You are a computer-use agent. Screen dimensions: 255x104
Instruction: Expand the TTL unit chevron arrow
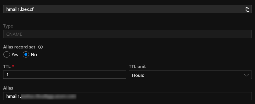[246, 75]
